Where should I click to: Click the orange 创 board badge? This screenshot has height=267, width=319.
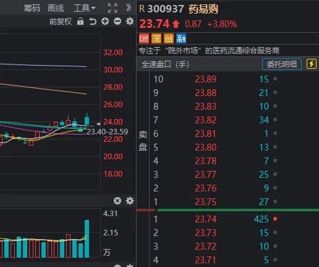169,38
